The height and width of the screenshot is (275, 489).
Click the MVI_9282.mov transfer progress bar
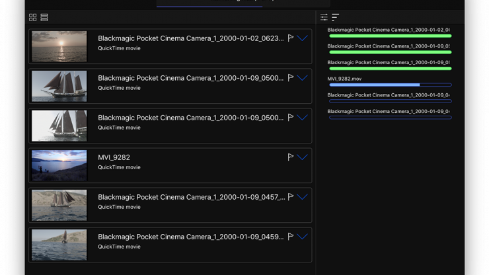pos(390,85)
